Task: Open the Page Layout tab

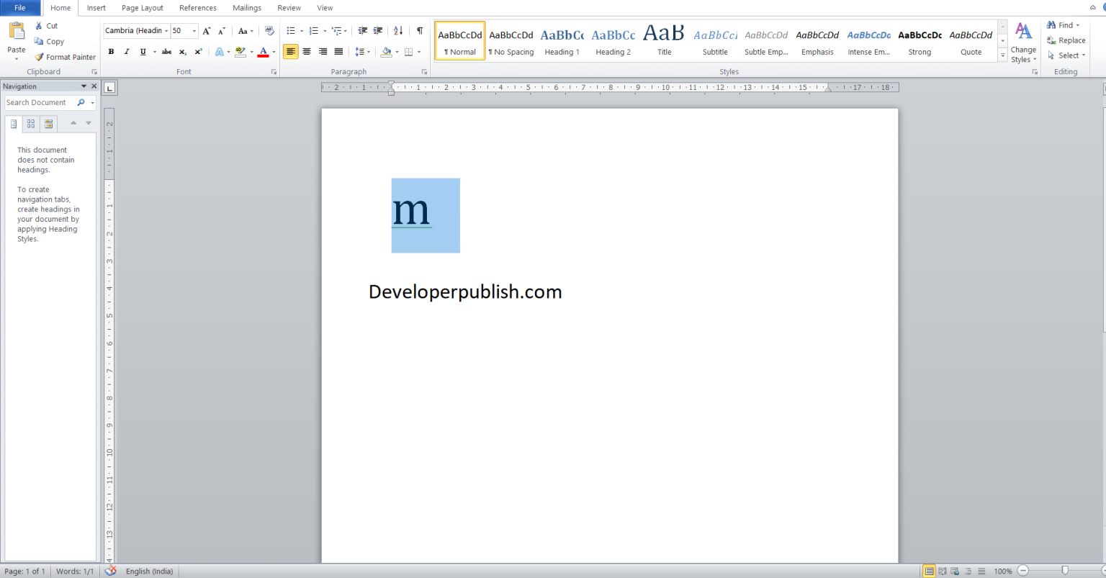Action: tap(142, 8)
